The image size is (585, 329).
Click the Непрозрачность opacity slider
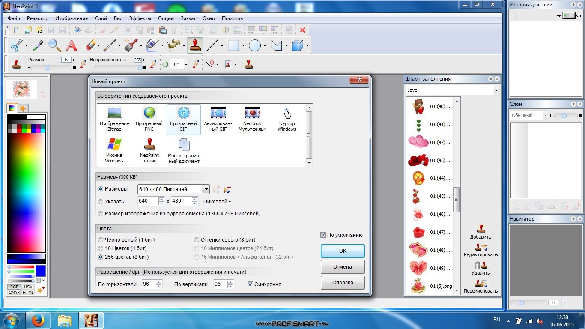click(x=118, y=68)
